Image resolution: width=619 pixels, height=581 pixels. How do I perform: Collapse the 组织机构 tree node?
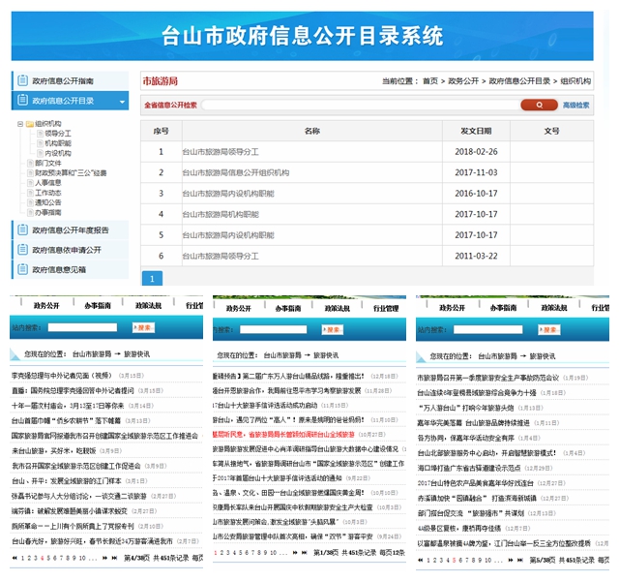point(19,124)
